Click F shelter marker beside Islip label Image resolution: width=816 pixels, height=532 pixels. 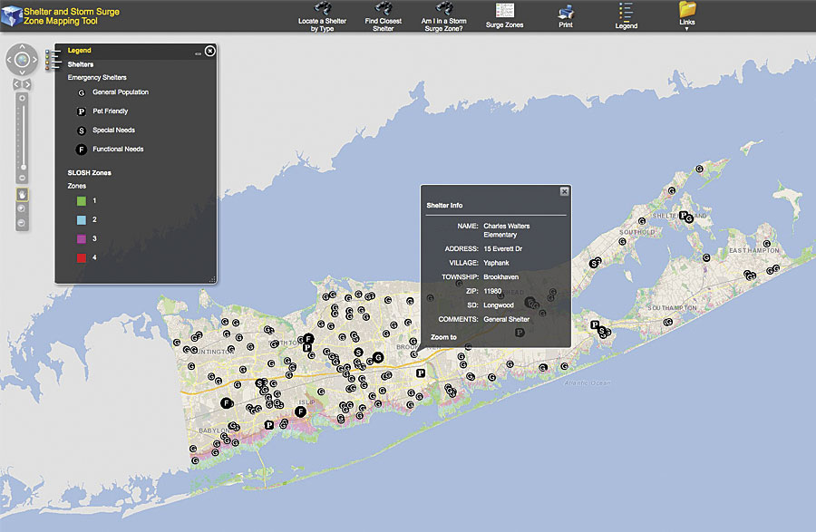point(300,411)
